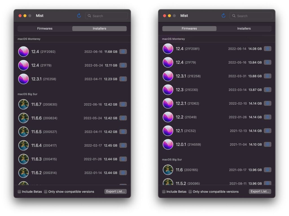This screenshot has height=216, width=289.
Task: Select the highlighted Installers tab in its window
Action: pos(99,29)
